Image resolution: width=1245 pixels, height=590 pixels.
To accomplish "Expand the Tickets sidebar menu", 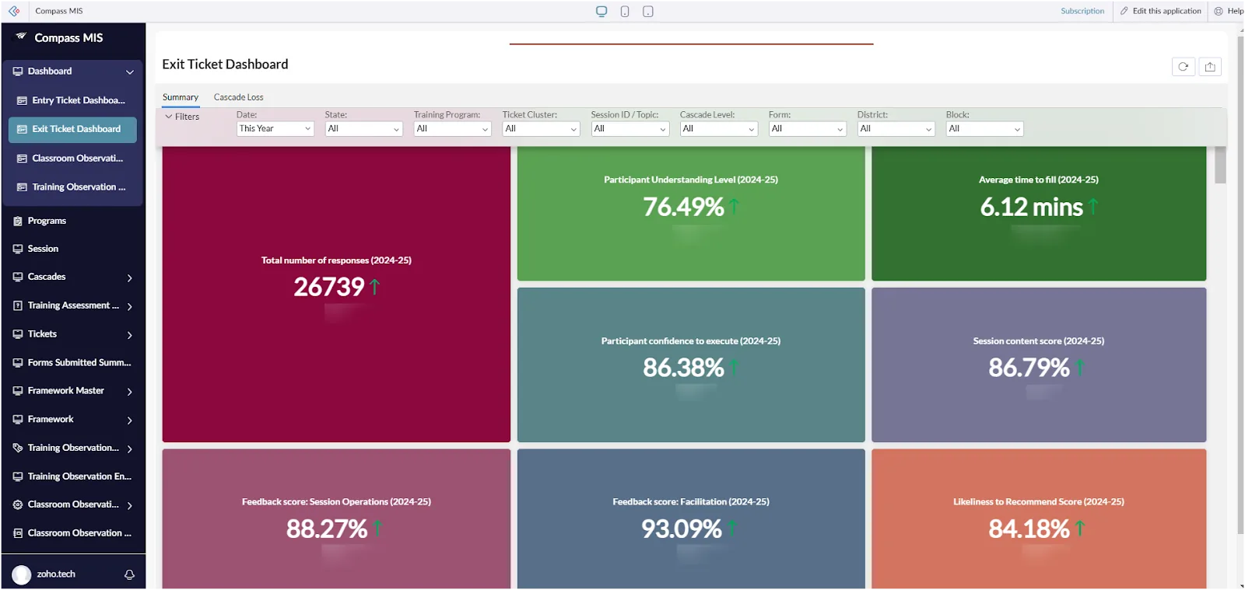I will pos(130,335).
